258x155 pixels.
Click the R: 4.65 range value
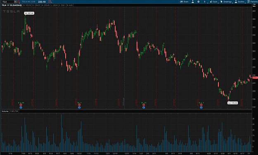tap(70, 5)
